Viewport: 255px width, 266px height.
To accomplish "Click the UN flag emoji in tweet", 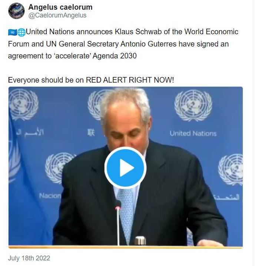I will point(13,32).
